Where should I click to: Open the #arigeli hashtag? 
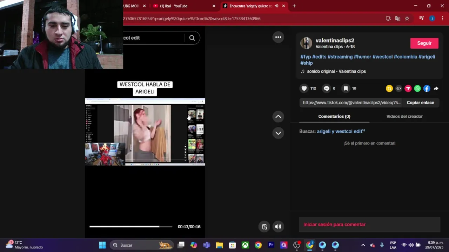[427, 57]
